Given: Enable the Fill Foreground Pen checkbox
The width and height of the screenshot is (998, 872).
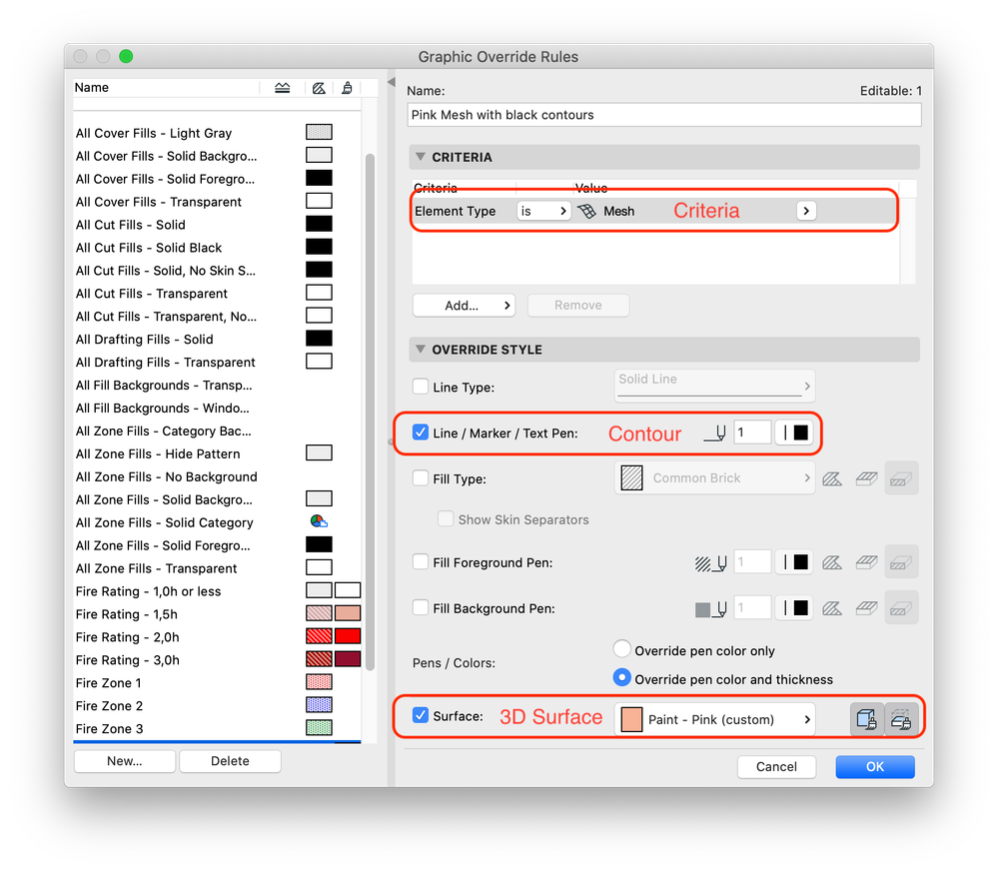Looking at the screenshot, I should point(420,561).
